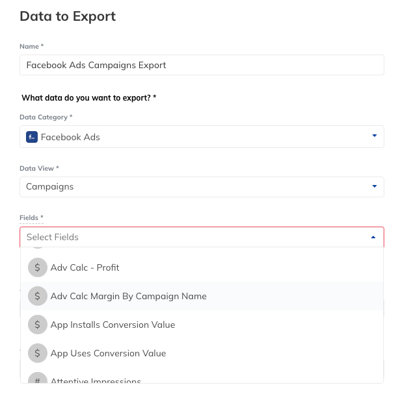Click 'What data do you want to export?' text

click(x=89, y=98)
